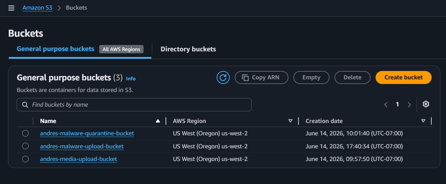
Task: Click the Delete button
Action: pos(353,77)
